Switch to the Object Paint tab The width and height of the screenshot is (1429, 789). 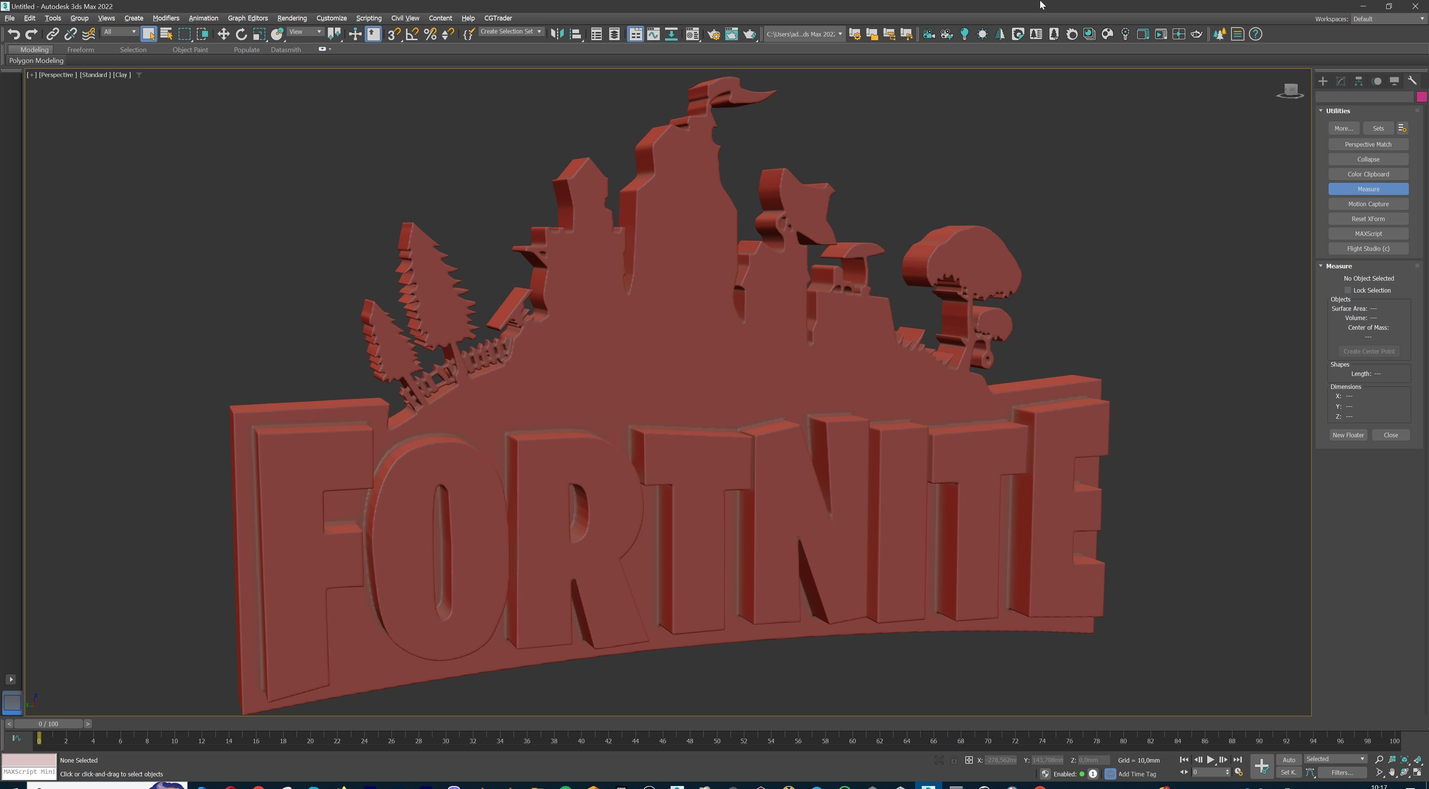190,50
